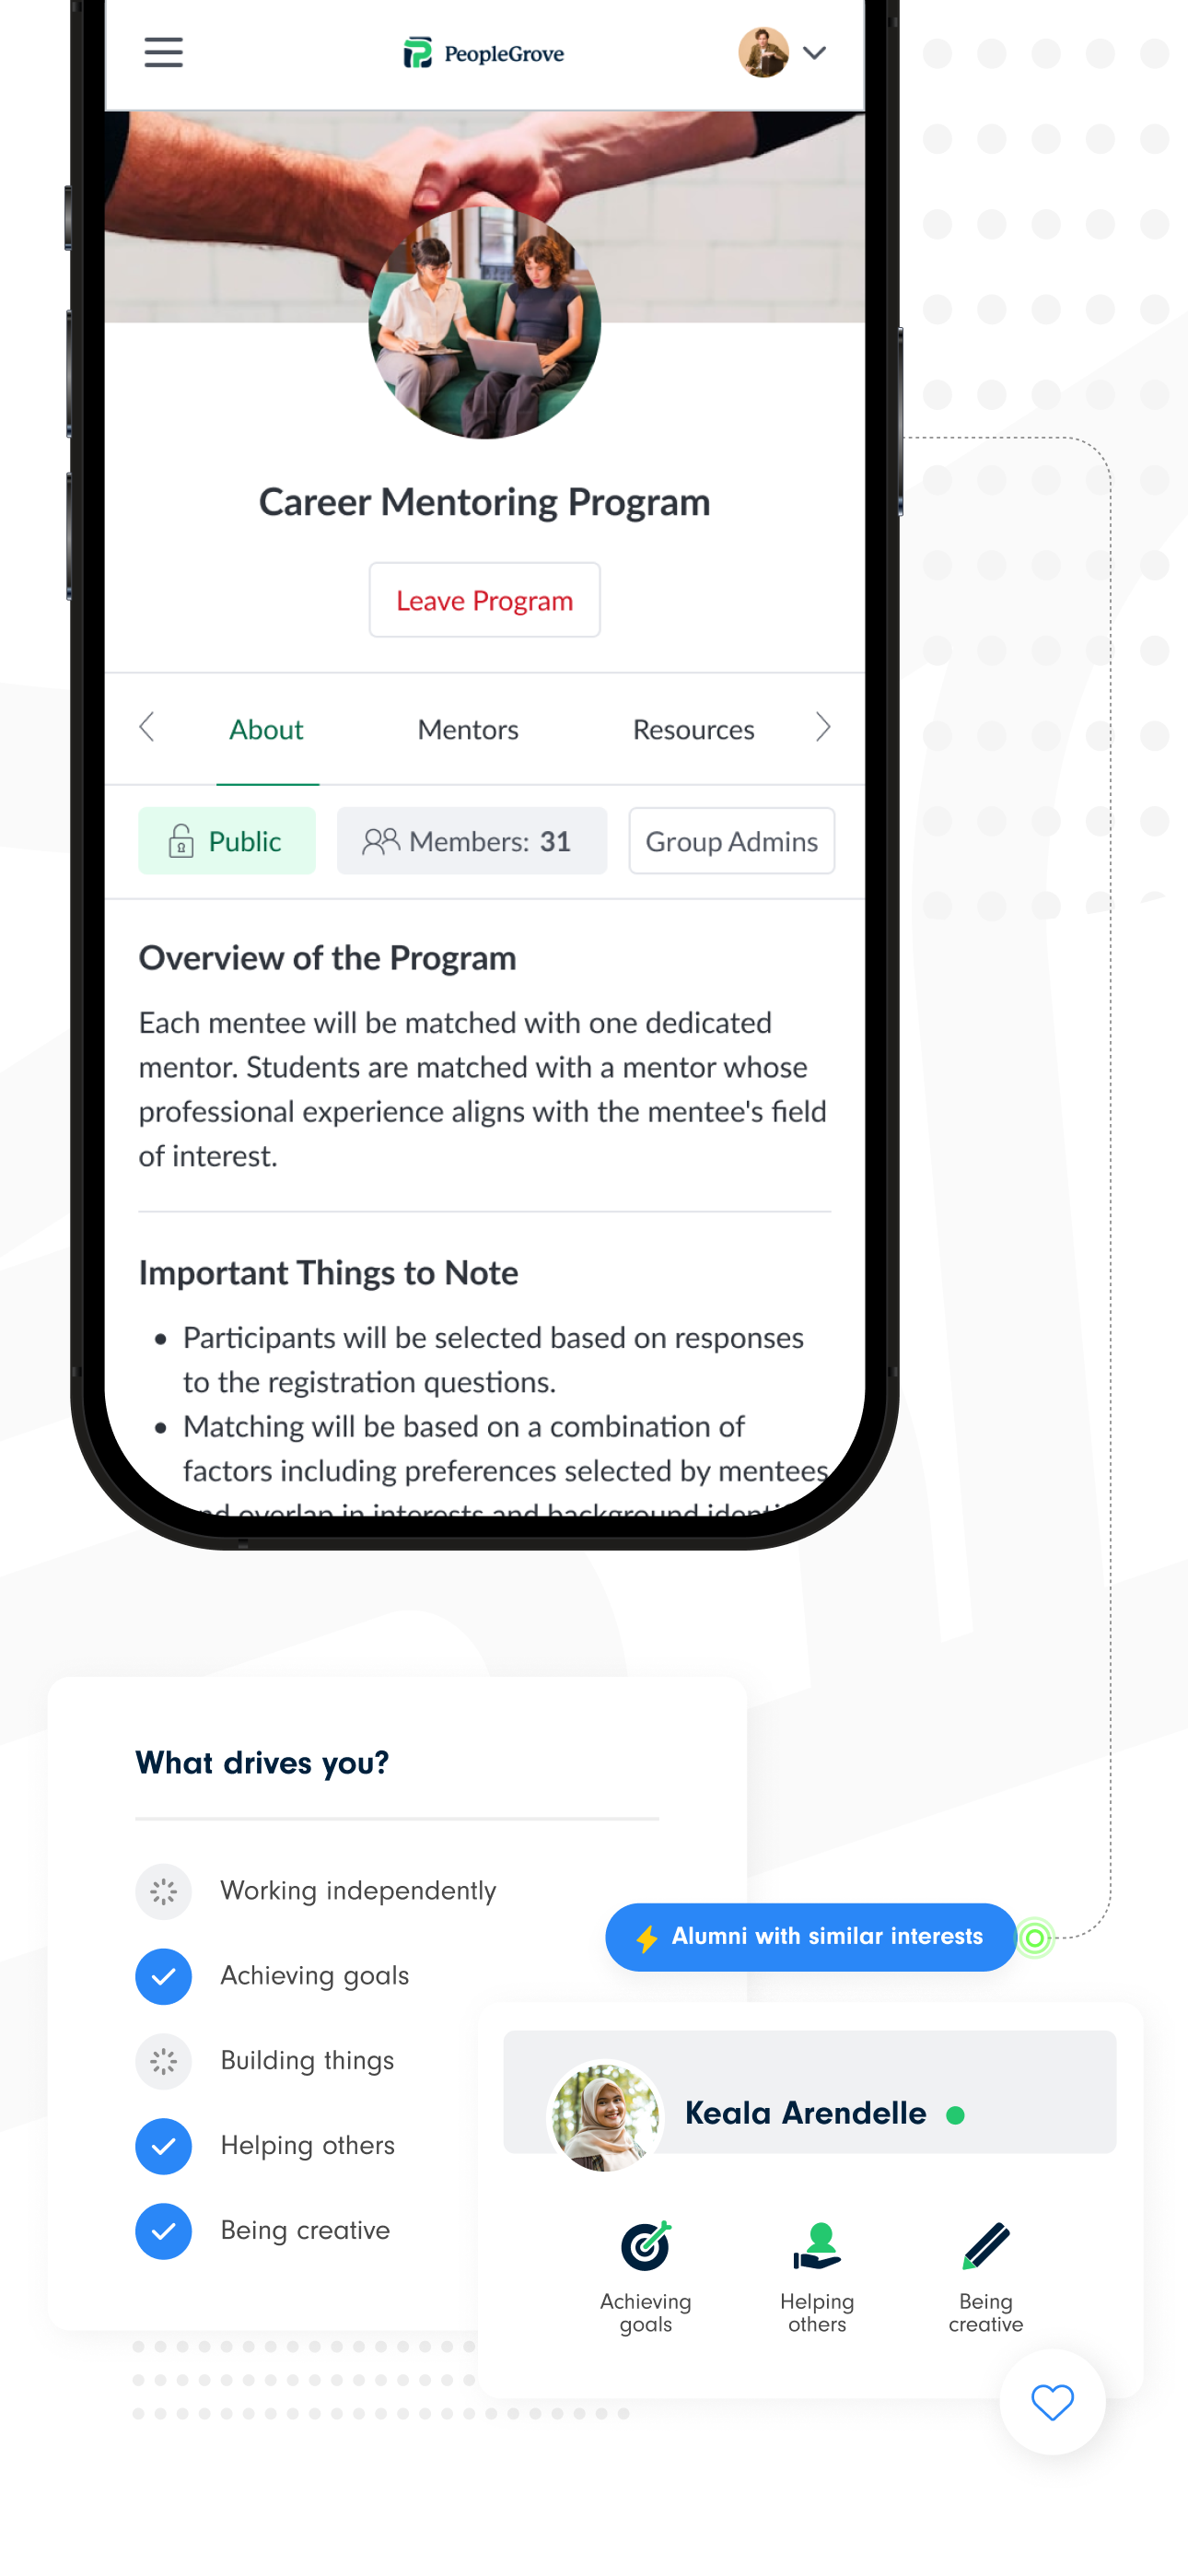The width and height of the screenshot is (1188, 2576).
Task: Click the PeopleGrove logo
Action: 484,53
